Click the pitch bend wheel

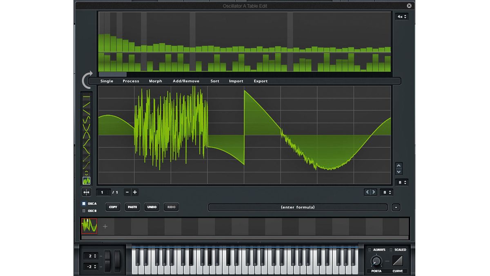pyautogui.click(x=108, y=261)
